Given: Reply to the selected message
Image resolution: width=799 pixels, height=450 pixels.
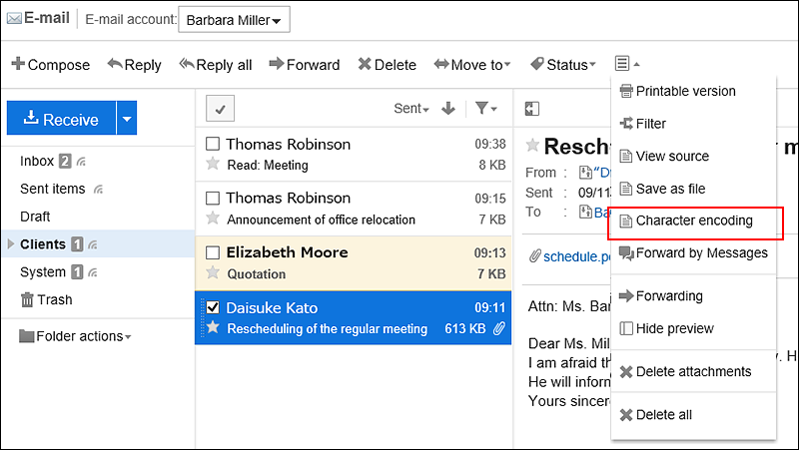Looking at the screenshot, I should (135, 65).
